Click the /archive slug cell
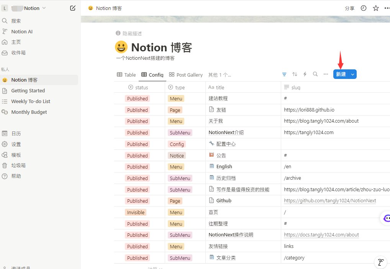Screen dimensions: 390x269 click(x=336, y=178)
